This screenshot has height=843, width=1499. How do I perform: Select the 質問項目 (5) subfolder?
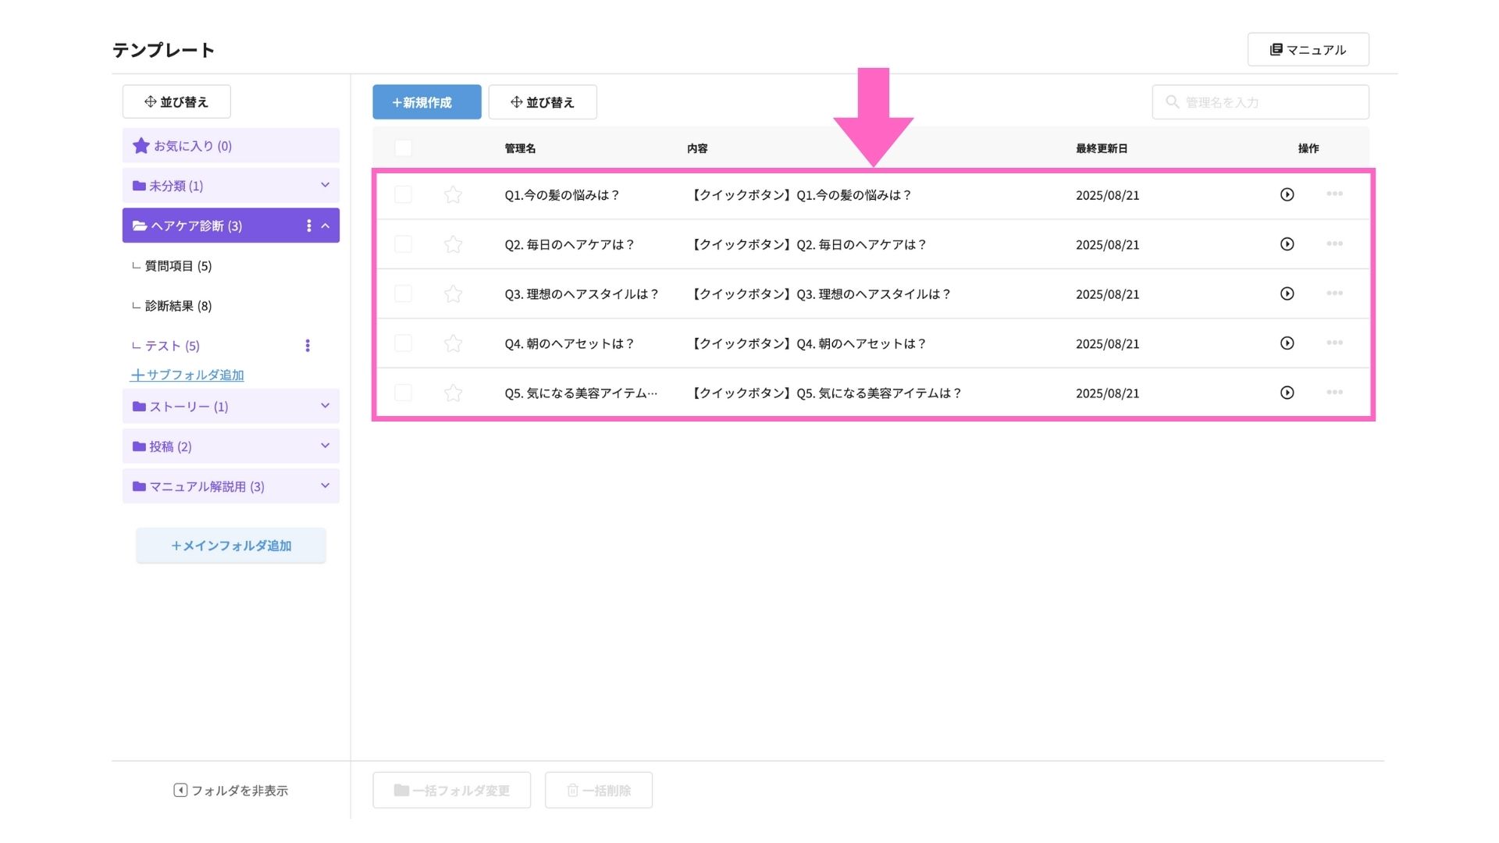[178, 266]
